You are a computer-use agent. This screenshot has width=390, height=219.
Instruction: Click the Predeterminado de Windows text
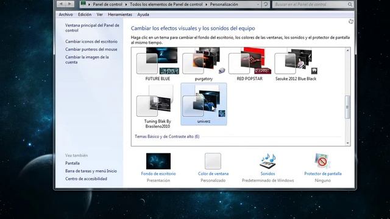(268, 180)
